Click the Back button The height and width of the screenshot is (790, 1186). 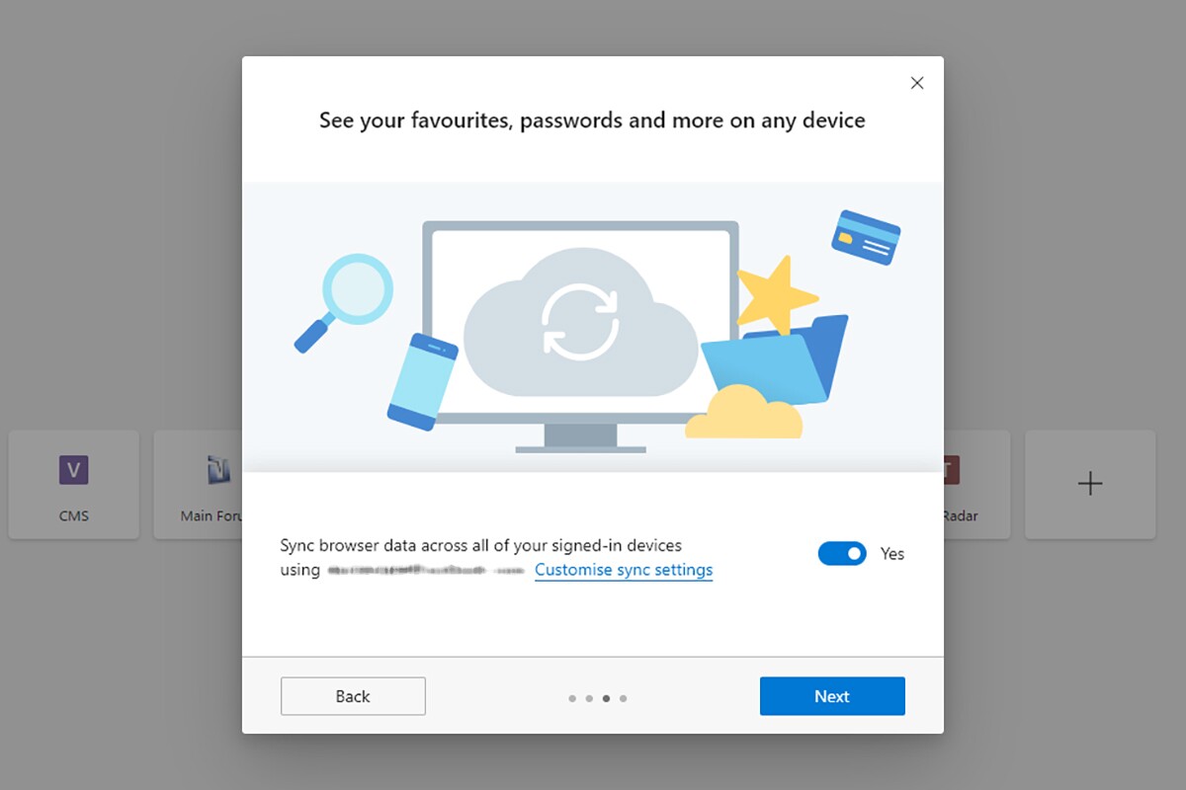click(x=353, y=696)
